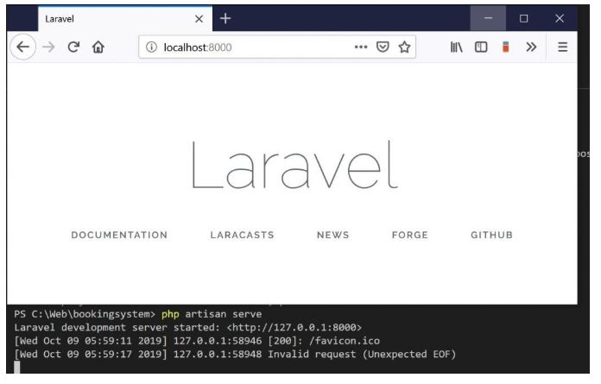The image size is (601, 384).
Task: Click the '/favicon.ico' log entry in terminal
Action: [x=345, y=341]
